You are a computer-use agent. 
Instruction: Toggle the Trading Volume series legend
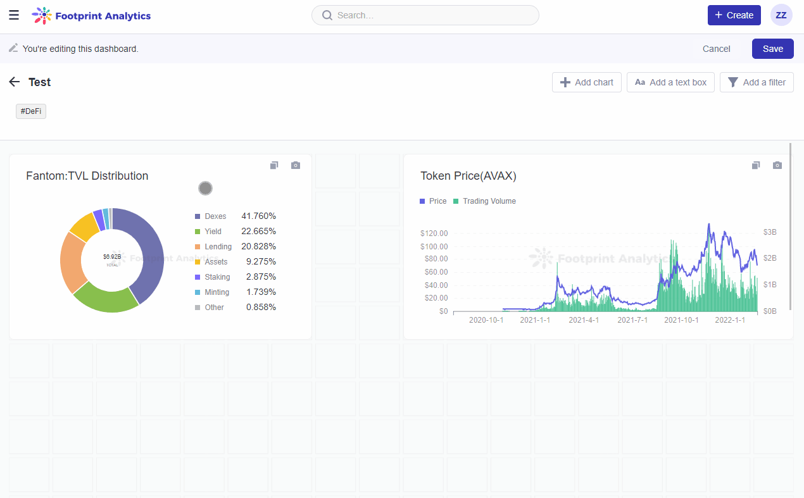coord(484,201)
